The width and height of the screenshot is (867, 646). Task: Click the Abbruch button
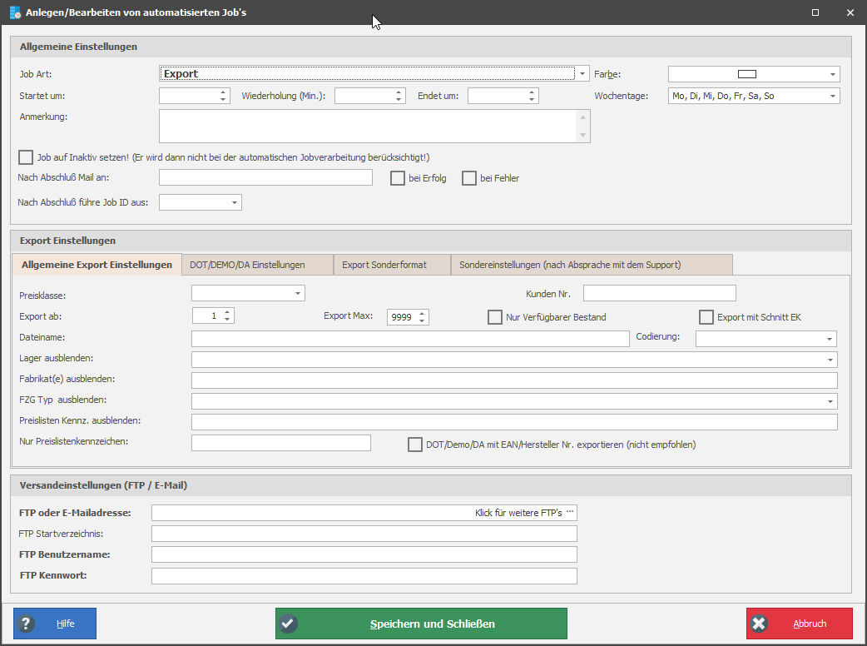800,624
